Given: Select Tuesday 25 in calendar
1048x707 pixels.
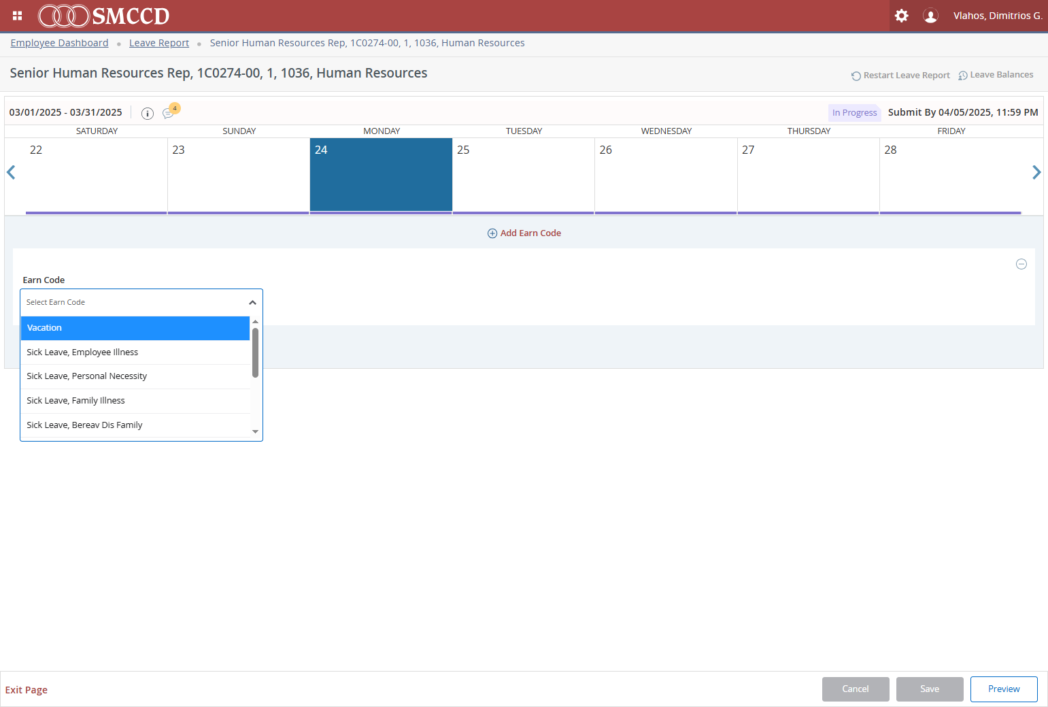Looking at the screenshot, I should pos(524,176).
